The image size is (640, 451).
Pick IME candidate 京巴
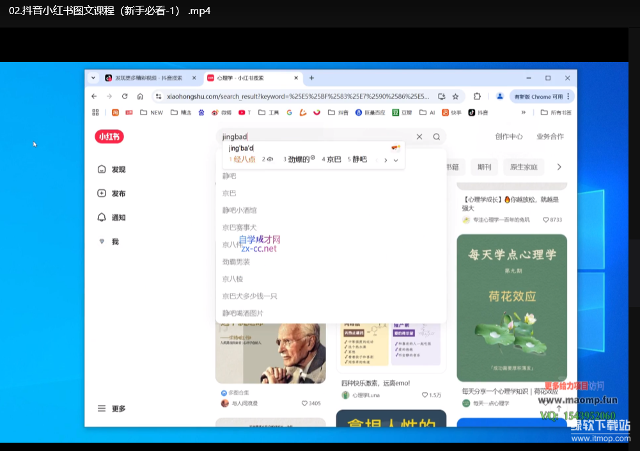click(331, 159)
